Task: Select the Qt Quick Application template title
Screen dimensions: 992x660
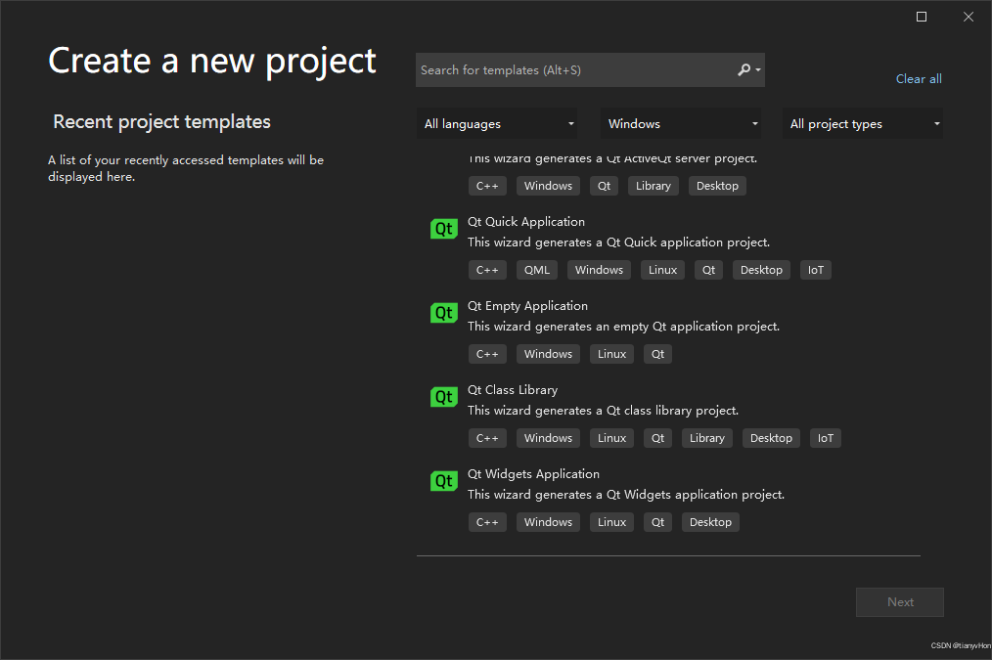Action: (x=526, y=222)
